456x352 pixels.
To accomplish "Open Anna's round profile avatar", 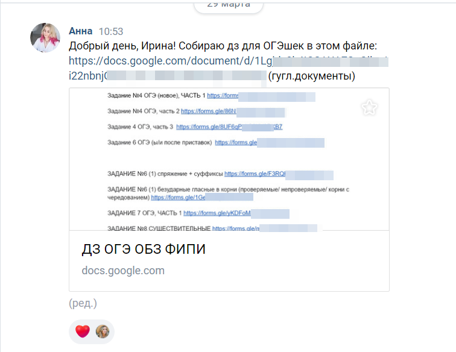I will coord(45,38).
